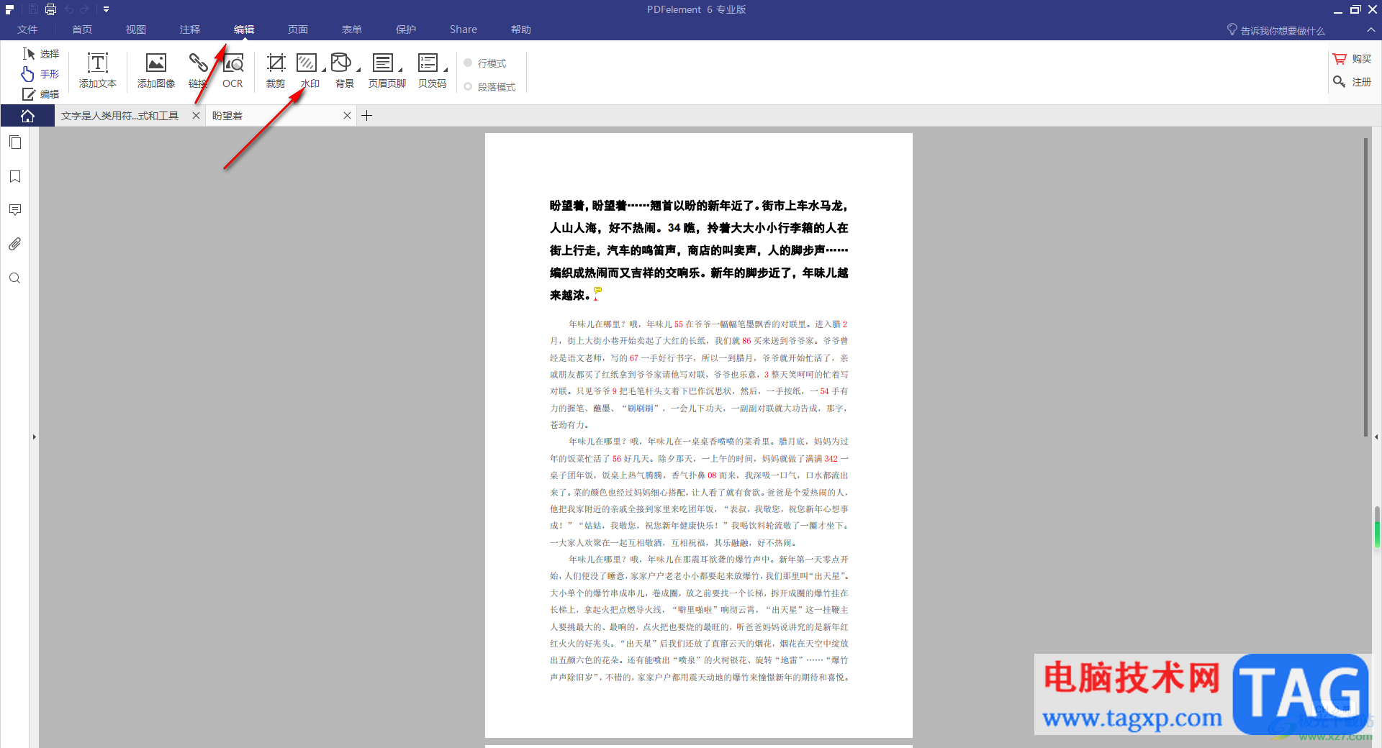Click the bold line starting 人山人海，好不热闹
The height and width of the screenshot is (748, 1382).
[699, 228]
